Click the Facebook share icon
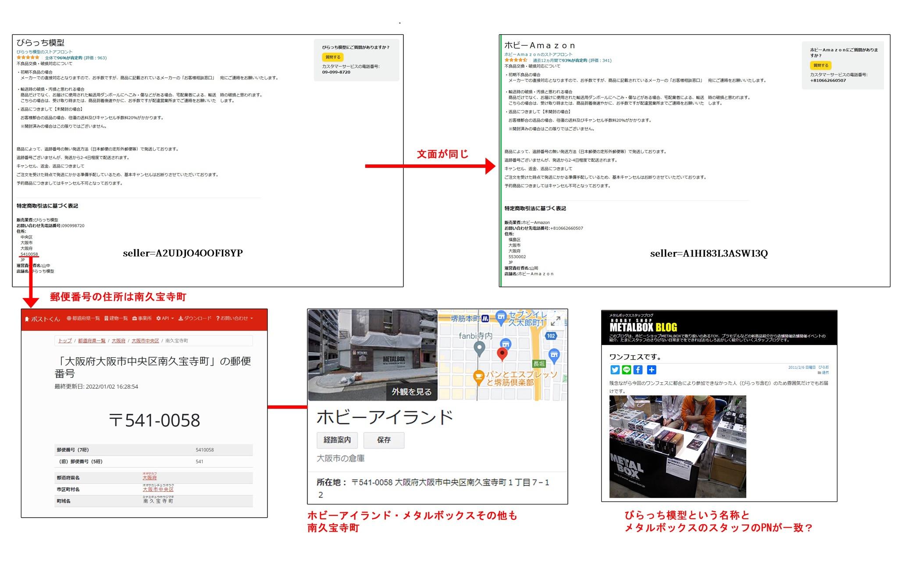The width and height of the screenshot is (898, 561). (x=638, y=370)
